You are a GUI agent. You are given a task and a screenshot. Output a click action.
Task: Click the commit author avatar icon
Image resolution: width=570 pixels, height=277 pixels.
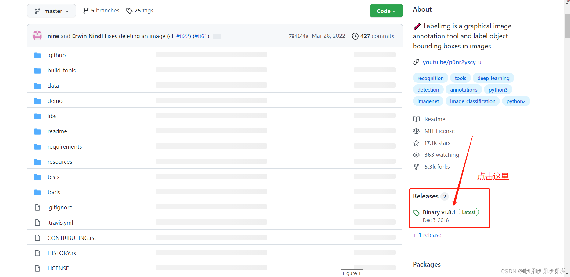[x=37, y=36]
